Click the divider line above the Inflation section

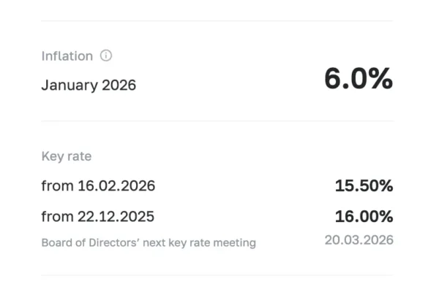pos(217,20)
